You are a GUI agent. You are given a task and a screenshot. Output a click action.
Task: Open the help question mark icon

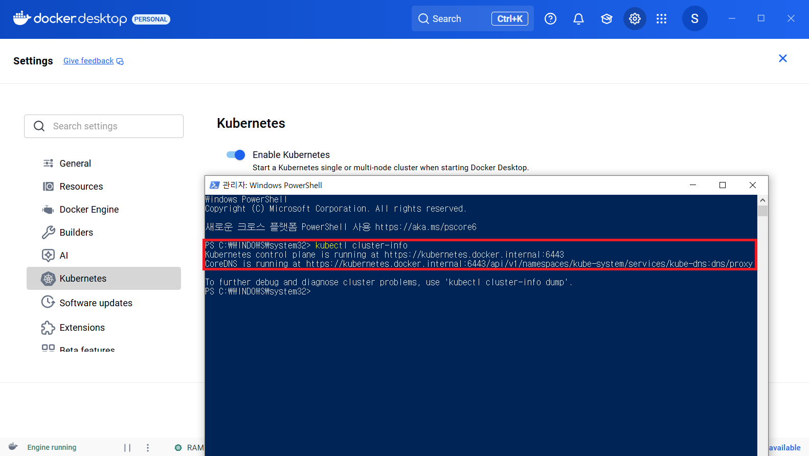pos(550,19)
